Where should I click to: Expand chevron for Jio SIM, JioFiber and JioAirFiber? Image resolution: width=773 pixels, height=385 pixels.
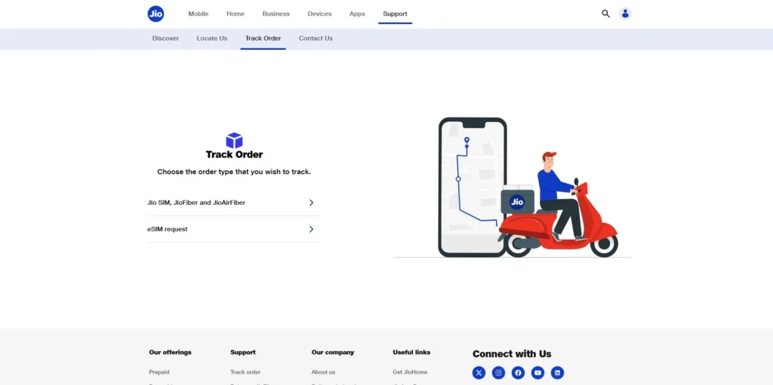[x=311, y=203]
